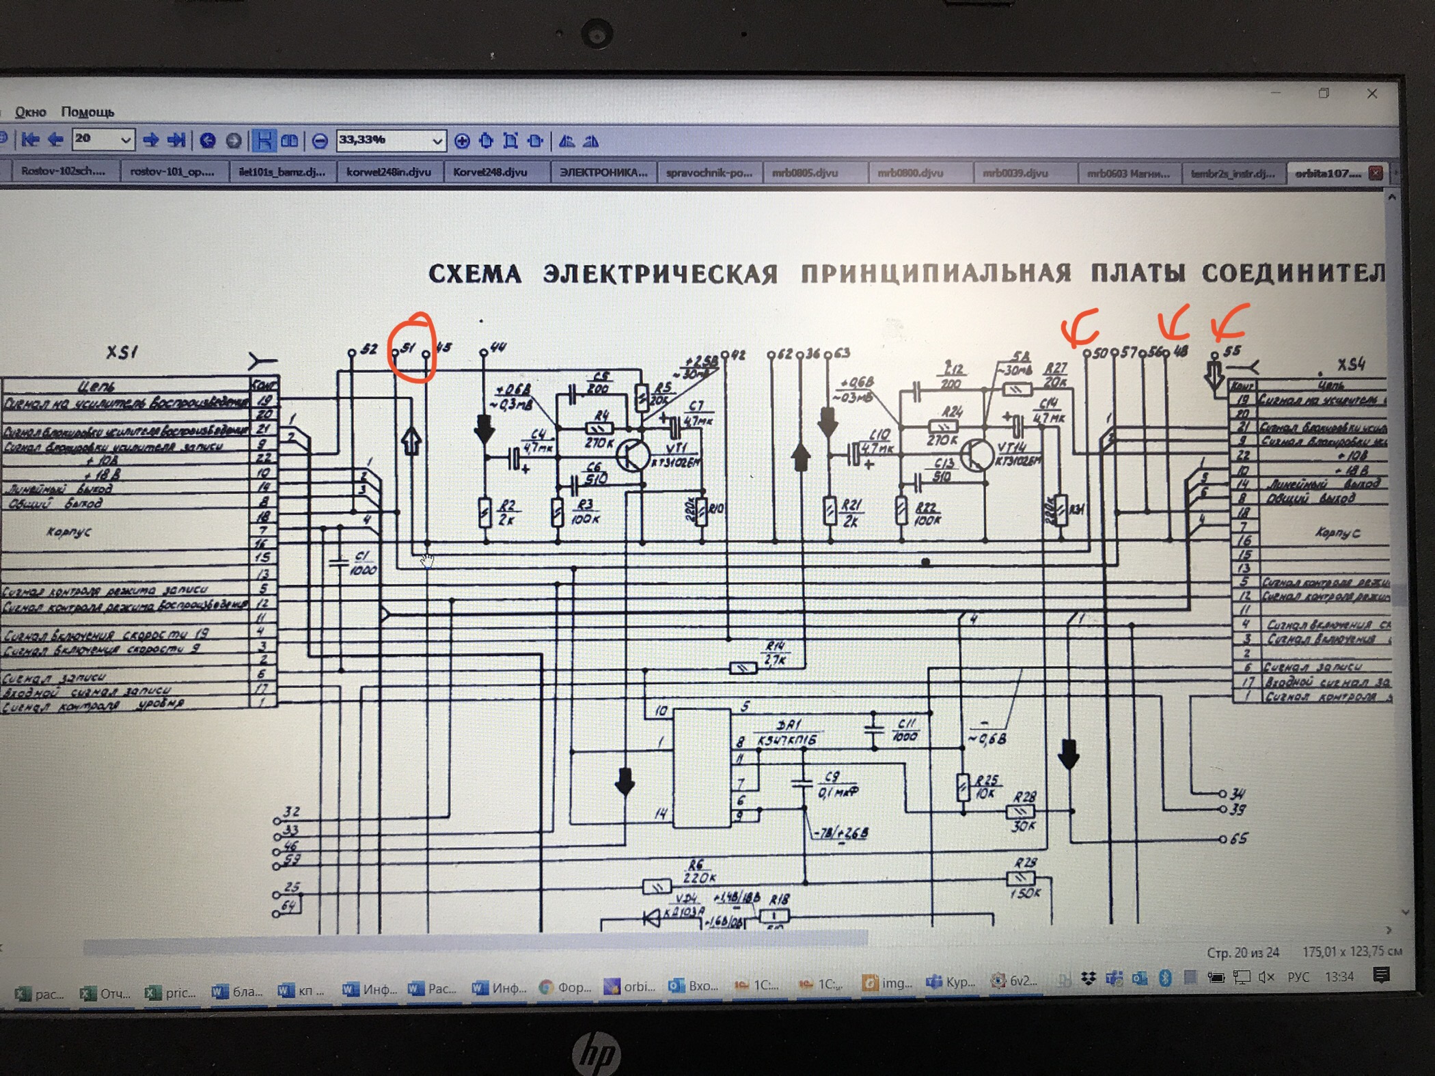1435x1076 pixels.
Task: Click page size 175,01 x 123,75 см
Action: pos(1352,951)
